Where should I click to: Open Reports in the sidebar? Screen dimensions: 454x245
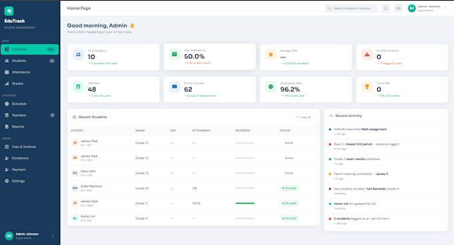click(x=29, y=127)
